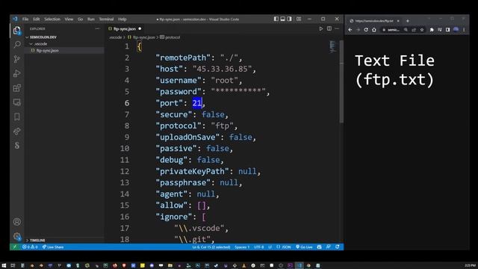Open the Go menu
This screenshot has width=478, height=269.
pyautogui.click(x=80, y=19)
